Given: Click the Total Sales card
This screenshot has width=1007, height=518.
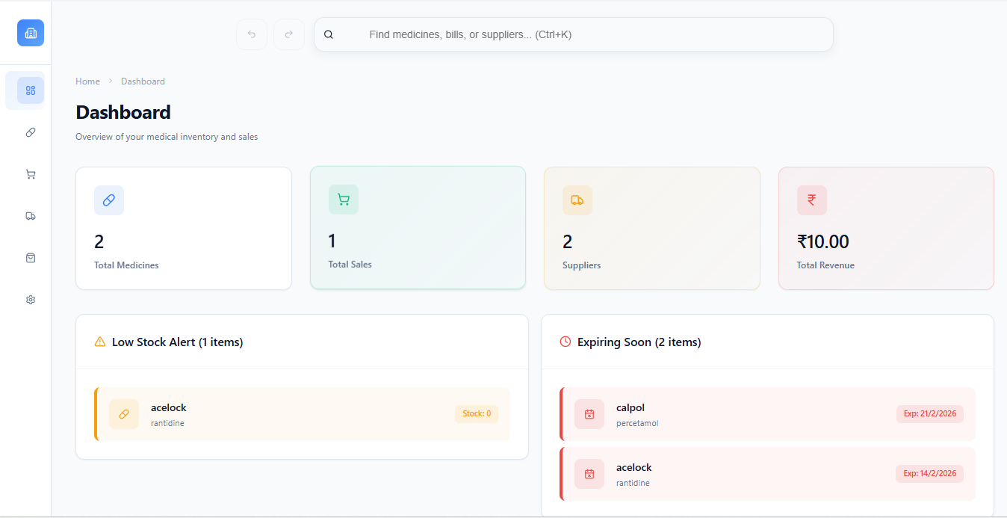Looking at the screenshot, I should coord(418,227).
